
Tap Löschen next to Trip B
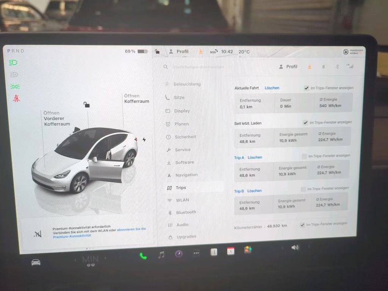[254, 191]
